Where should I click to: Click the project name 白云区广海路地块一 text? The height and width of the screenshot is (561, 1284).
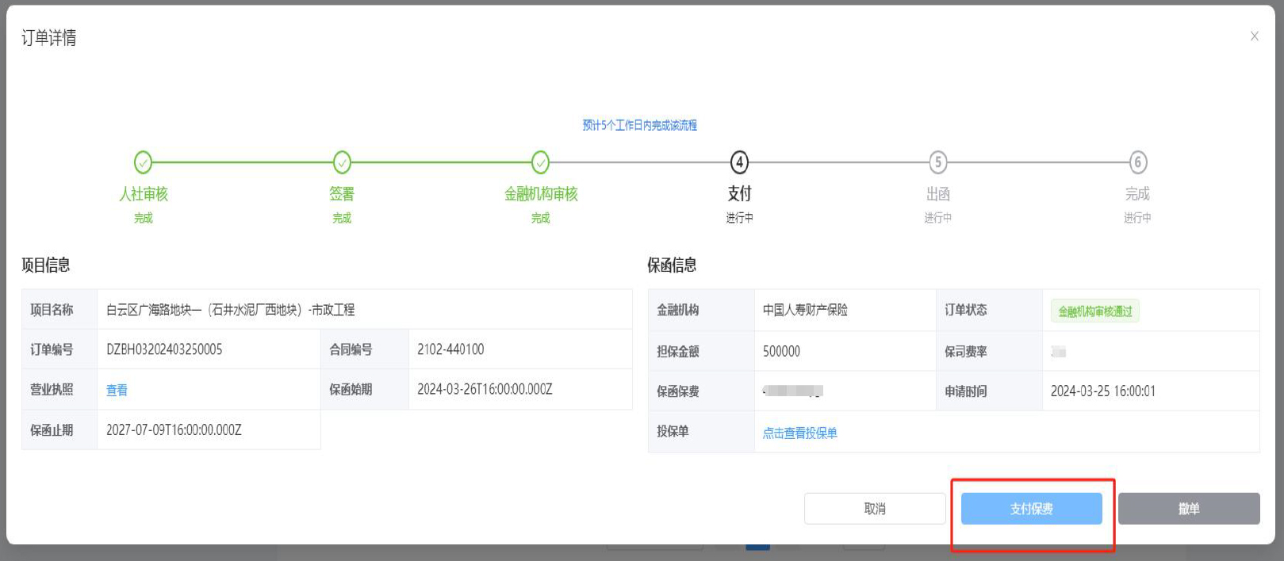[230, 310]
